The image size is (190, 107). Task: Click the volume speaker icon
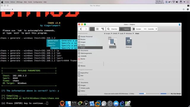click(x=177, y=2)
